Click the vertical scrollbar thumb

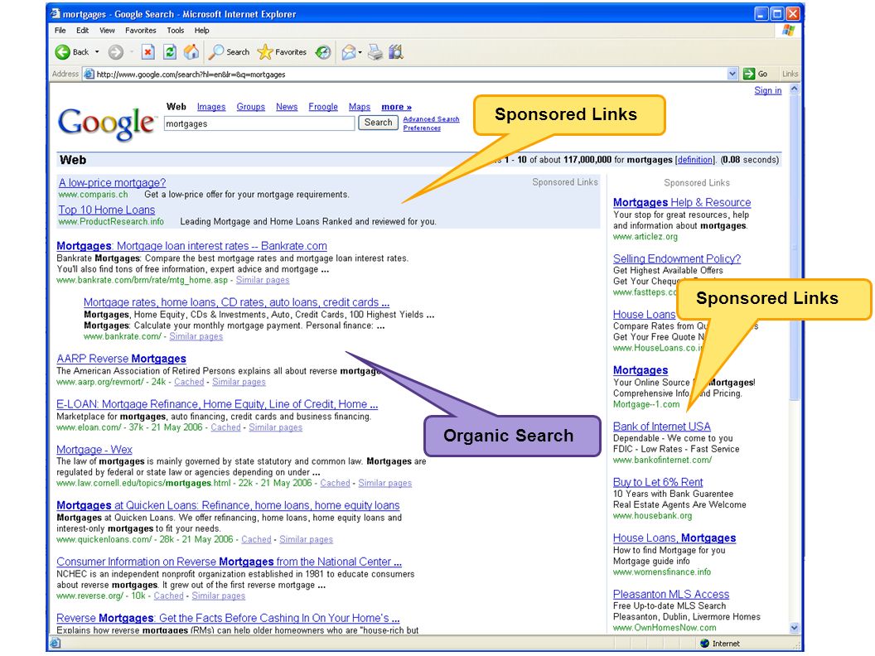click(794, 248)
